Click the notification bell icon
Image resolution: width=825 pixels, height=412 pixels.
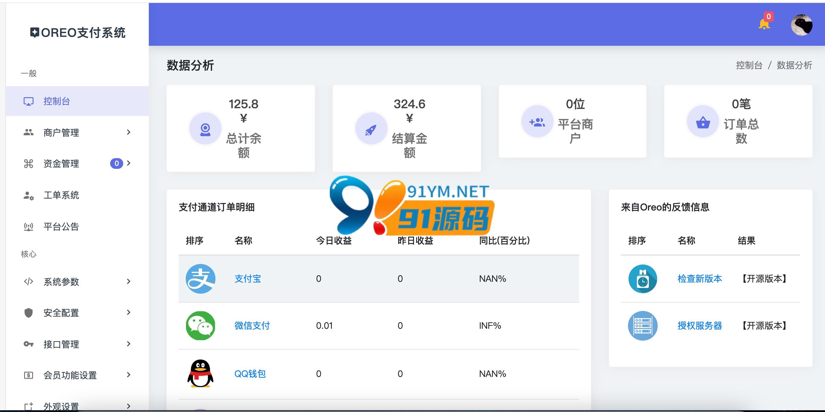pos(764,24)
